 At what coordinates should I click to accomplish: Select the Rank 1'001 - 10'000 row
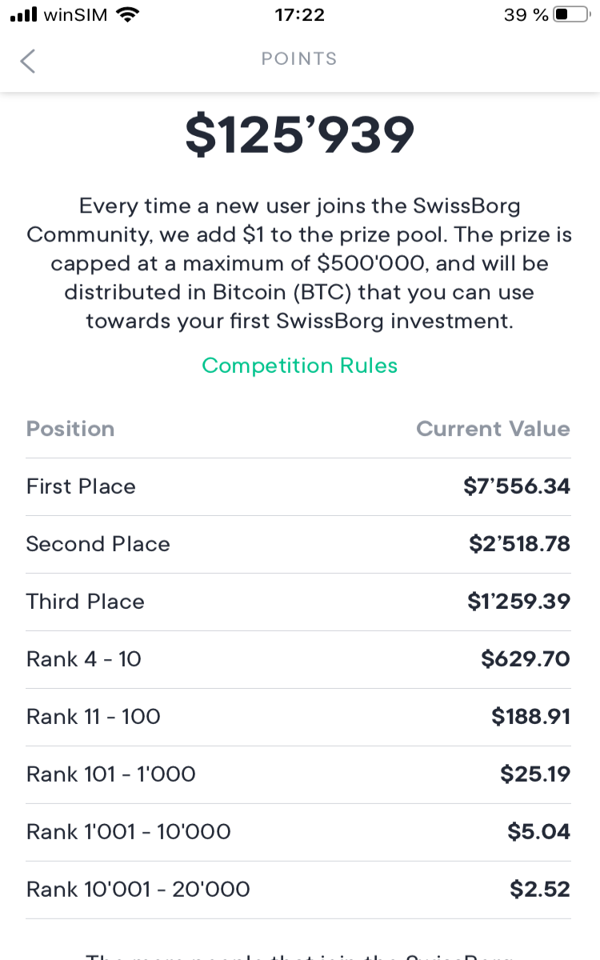298,832
